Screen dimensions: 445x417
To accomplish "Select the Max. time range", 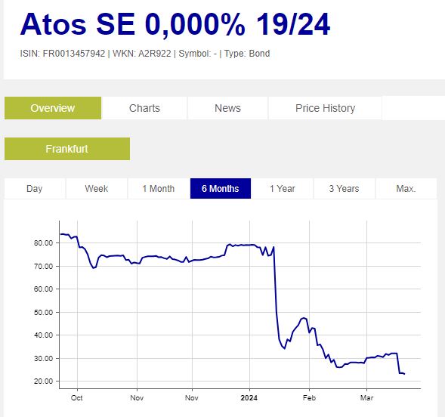I will pos(406,189).
